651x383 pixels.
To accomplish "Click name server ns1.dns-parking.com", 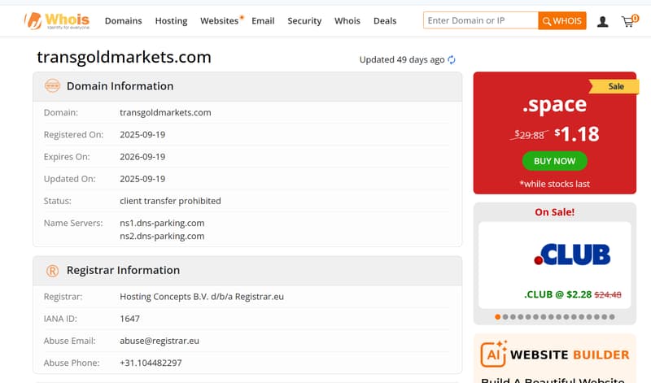I will coord(162,224).
